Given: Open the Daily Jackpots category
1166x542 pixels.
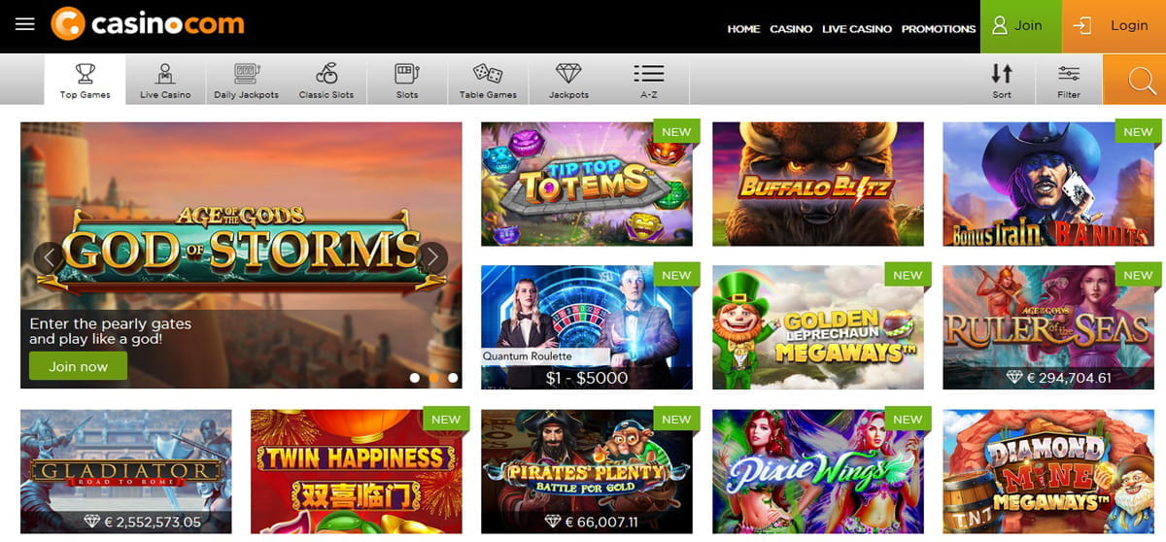Looking at the screenshot, I should click(246, 80).
